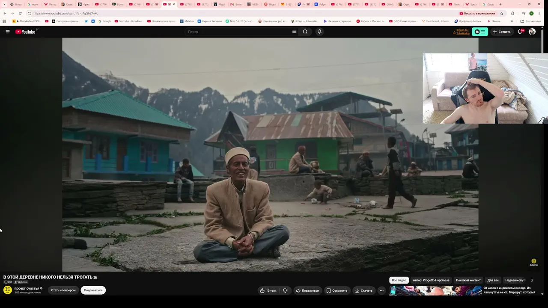Open проект счастья channel avatar
The width and height of the screenshot is (548, 308).
point(8,290)
